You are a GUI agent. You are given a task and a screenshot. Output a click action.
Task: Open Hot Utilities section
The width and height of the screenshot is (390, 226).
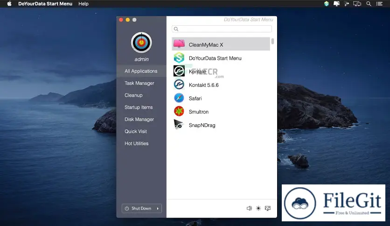137,144
